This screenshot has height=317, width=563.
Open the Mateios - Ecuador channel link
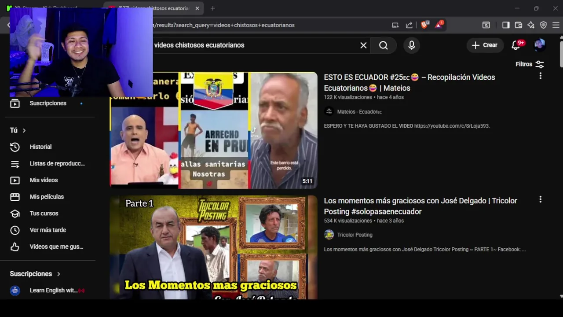pyautogui.click(x=359, y=112)
